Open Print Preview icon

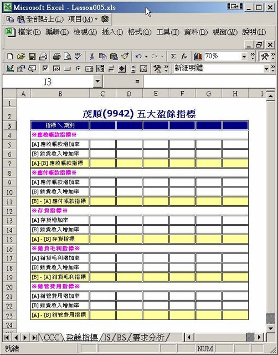(x=68, y=56)
